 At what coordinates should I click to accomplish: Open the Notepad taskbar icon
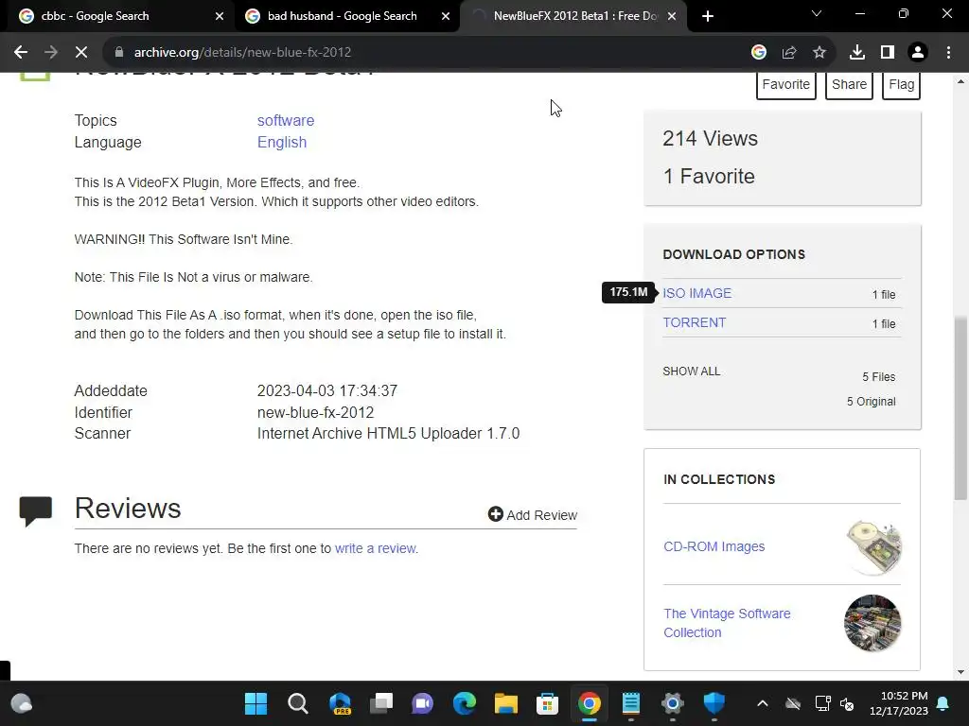coord(631,703)
